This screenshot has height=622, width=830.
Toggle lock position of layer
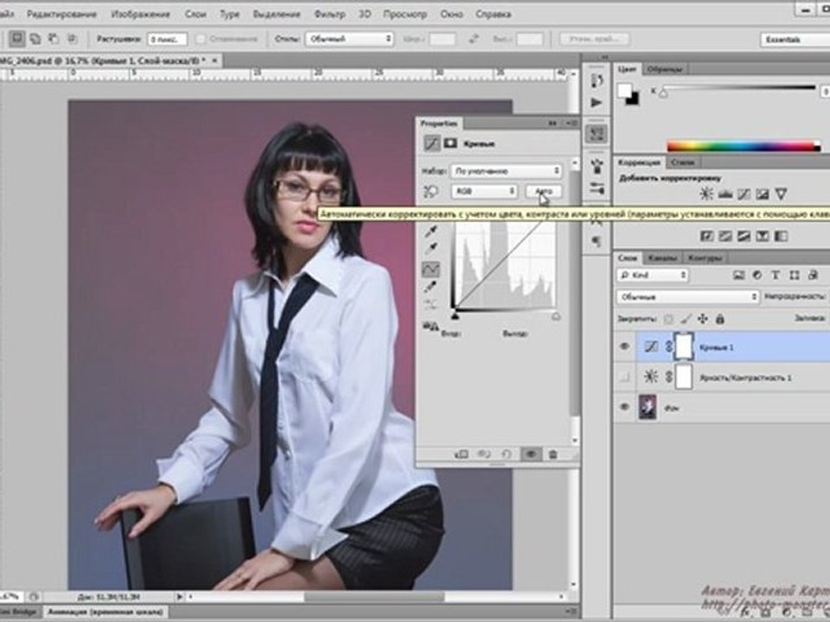pyautogui.click(x=702, y=319)
